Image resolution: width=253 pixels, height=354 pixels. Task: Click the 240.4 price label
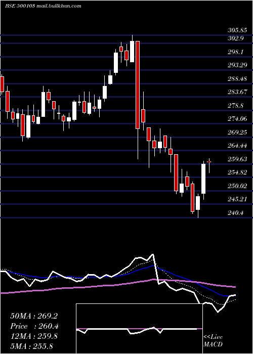(x=236, y=213)
